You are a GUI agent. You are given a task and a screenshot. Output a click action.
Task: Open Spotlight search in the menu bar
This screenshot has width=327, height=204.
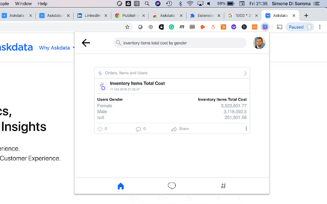147,4
